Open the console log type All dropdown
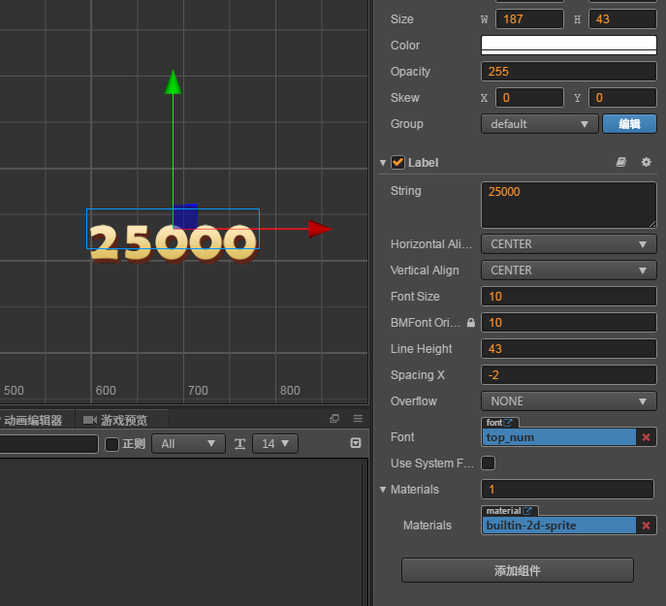The height and width of the screenshot is (606, 666). click(x=188, y=444)
